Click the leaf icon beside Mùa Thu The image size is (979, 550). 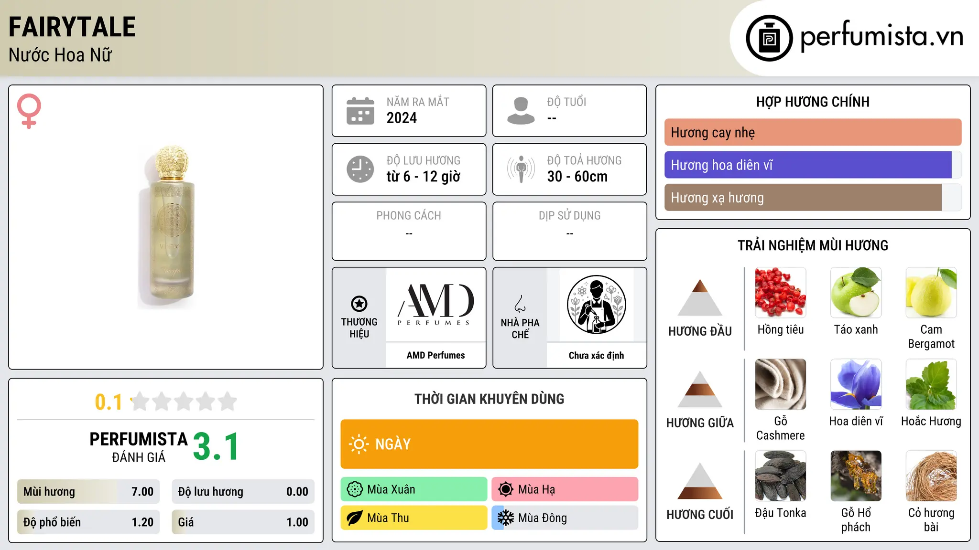pos(355,518)
